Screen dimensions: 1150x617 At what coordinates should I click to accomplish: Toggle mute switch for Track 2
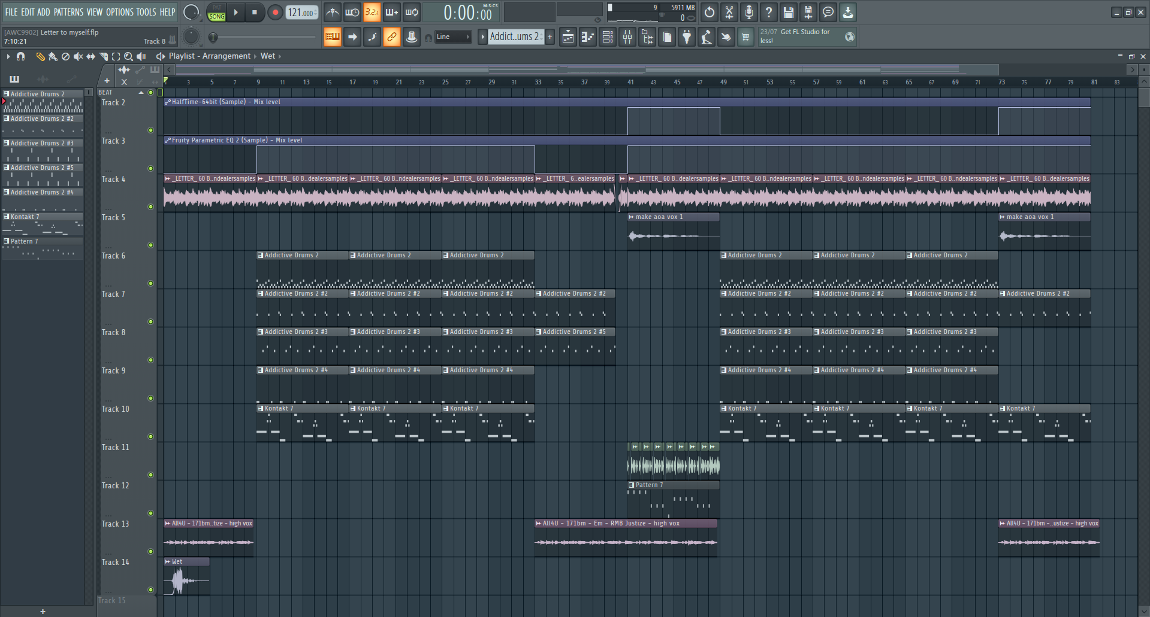150,130
